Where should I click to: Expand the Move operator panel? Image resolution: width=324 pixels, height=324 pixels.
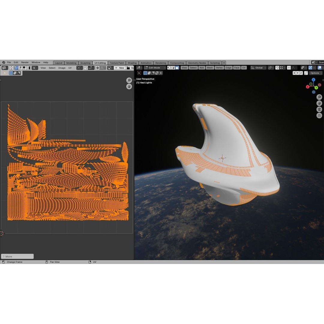pyautogui.click(x=17, y=256)
